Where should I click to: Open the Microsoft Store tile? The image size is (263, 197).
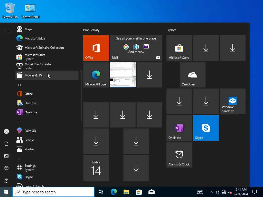[x=179, y=48]
